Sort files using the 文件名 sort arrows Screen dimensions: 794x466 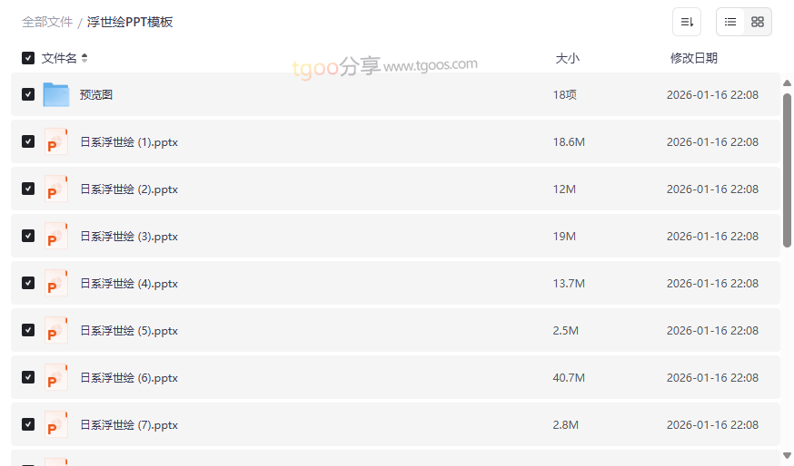[x=84, y=58]
